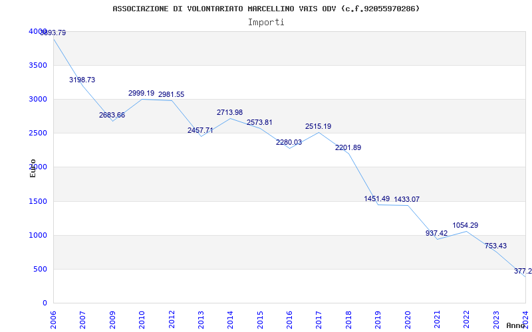The height and width of the screenshot is (332, 532).
Task: Click the data label 2457.71
Action: [200, 130]
